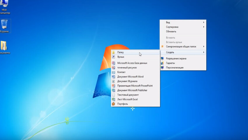Create Microsoft Access База данных
This screenshot has height=140, width=248.
click(x=136, y=63)
